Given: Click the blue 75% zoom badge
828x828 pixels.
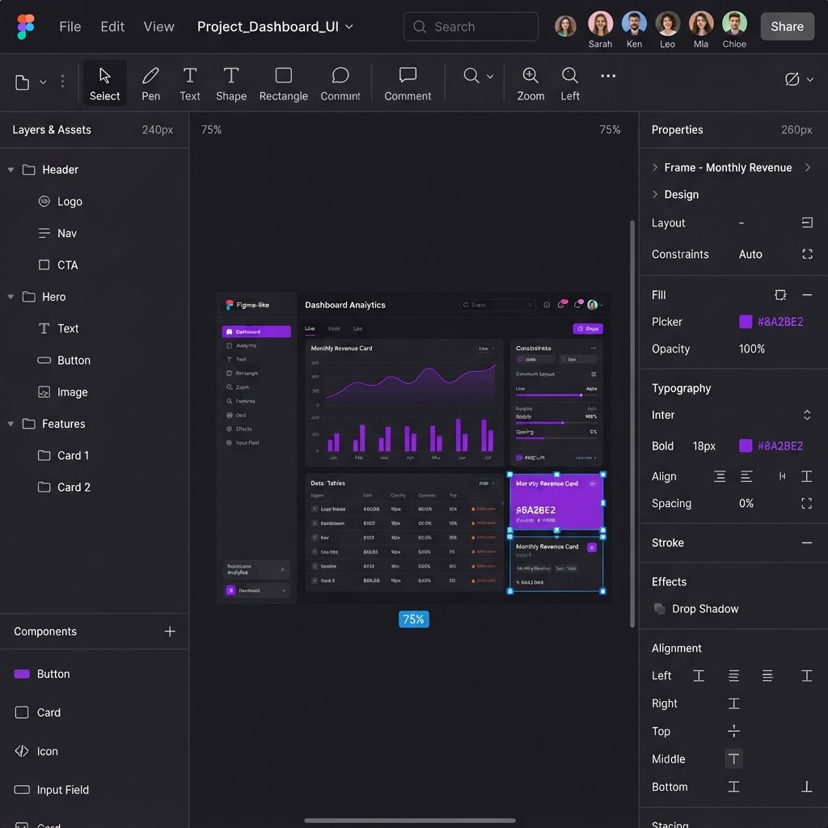Looking at the screenshot, I should pos(413,619).
